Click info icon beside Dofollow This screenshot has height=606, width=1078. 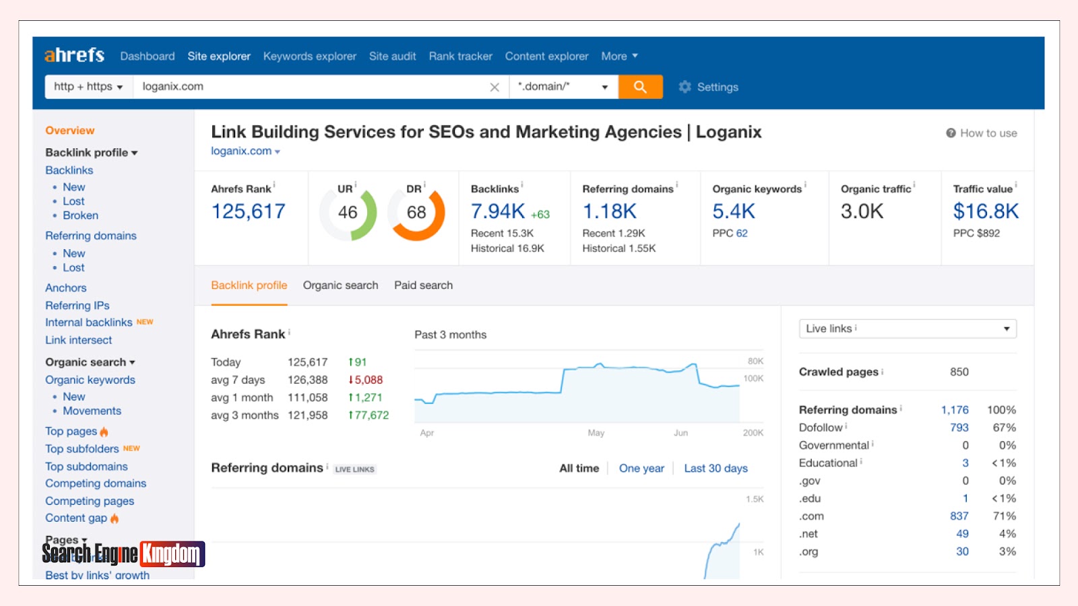846,427
